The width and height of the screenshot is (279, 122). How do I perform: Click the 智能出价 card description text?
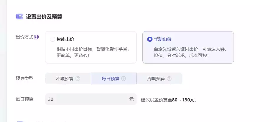[93, 52]
